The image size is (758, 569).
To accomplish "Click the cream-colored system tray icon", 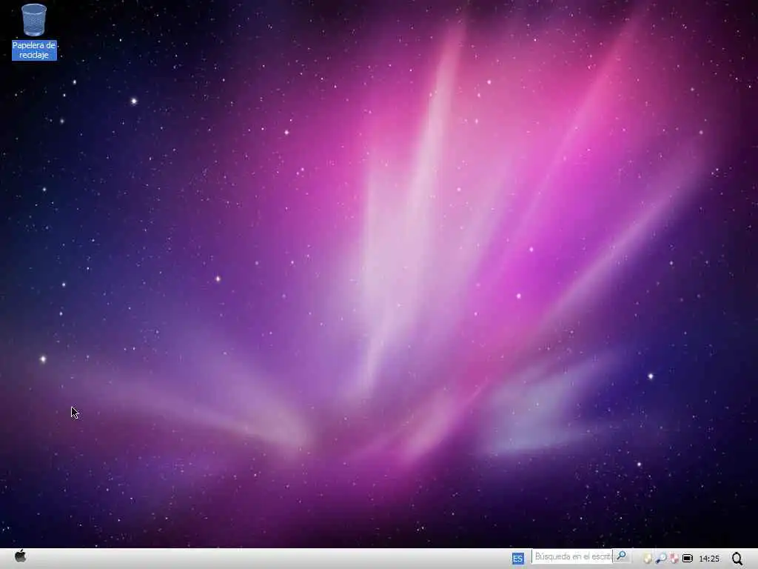I will coord(647,559).
